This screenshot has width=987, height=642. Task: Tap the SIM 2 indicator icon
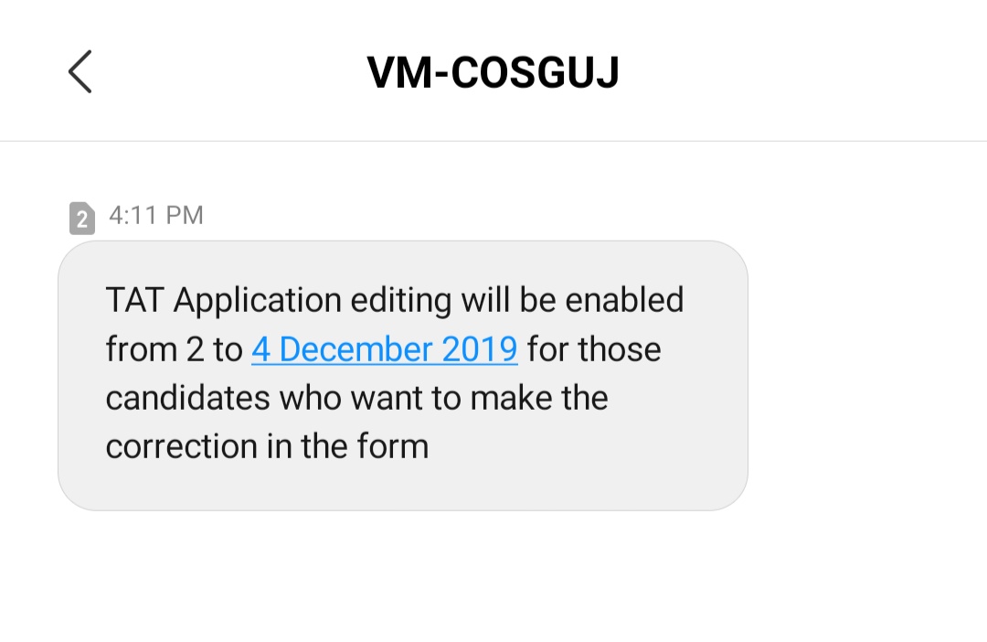pos(82,218)
